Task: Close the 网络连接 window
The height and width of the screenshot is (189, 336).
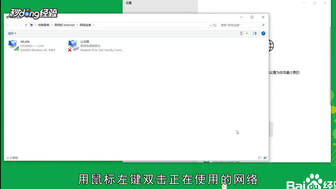Action: tap(263, 17)
